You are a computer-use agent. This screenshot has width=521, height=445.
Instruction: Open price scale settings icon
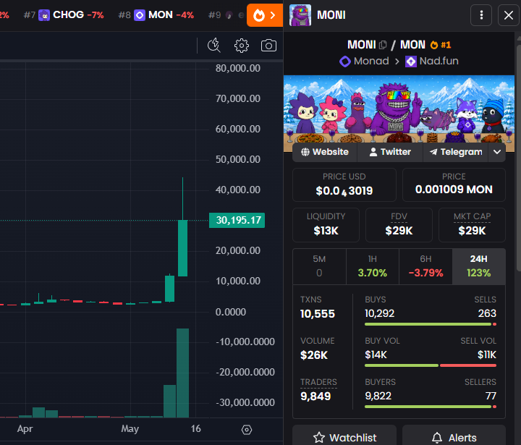[x=247, y=430]
